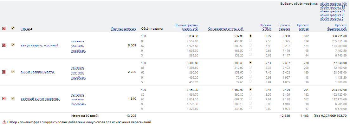The width and height of the screenshot is (350, 125).
Task: Sort table by 'Прогноз запросов'
Action: pos(124,29)
